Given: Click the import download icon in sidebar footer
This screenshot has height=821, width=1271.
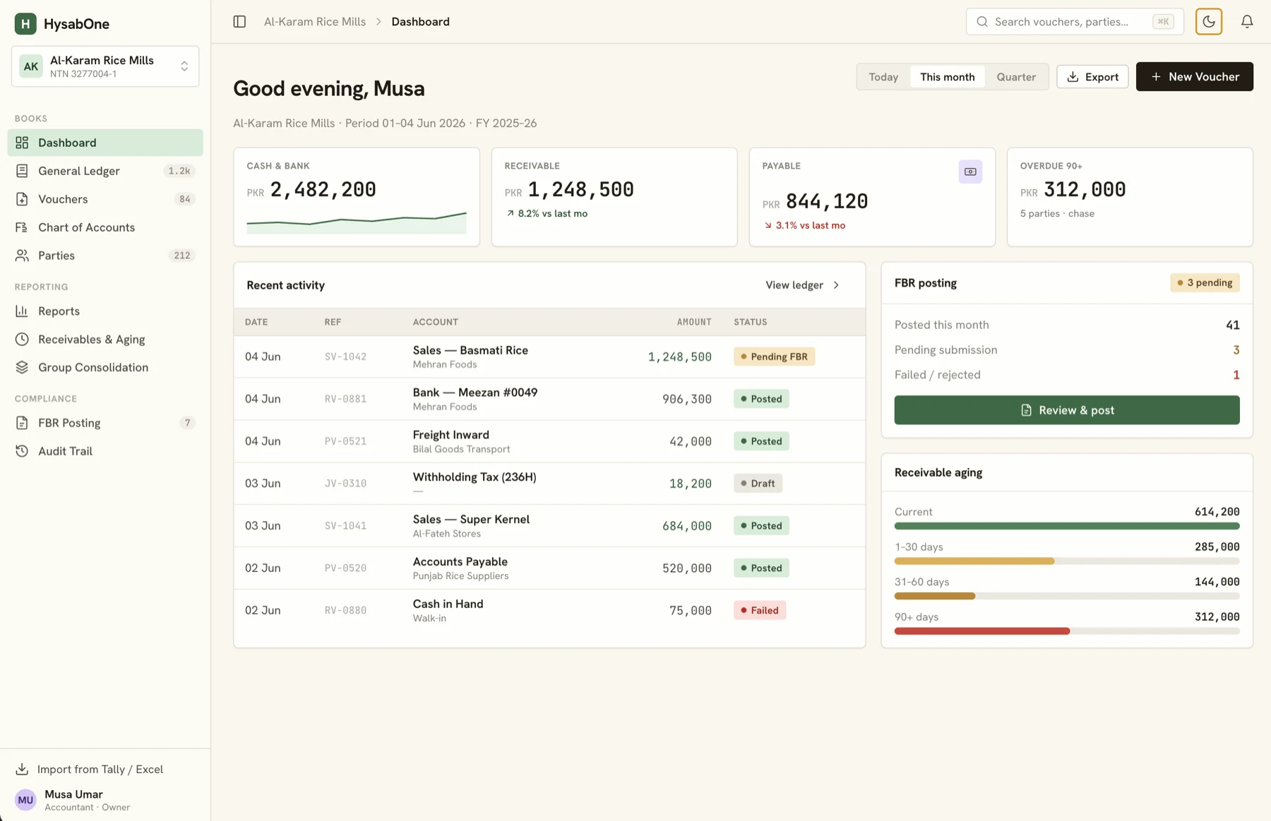Looking at the screenshot, I should 22,769.
